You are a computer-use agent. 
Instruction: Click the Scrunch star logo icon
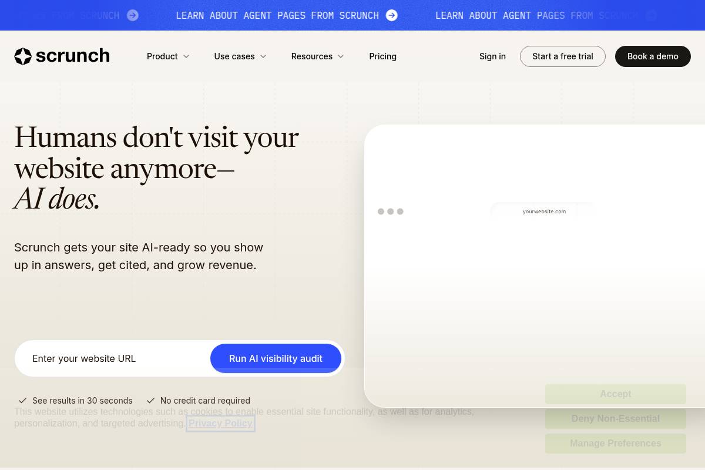click(x=23, y=56)
